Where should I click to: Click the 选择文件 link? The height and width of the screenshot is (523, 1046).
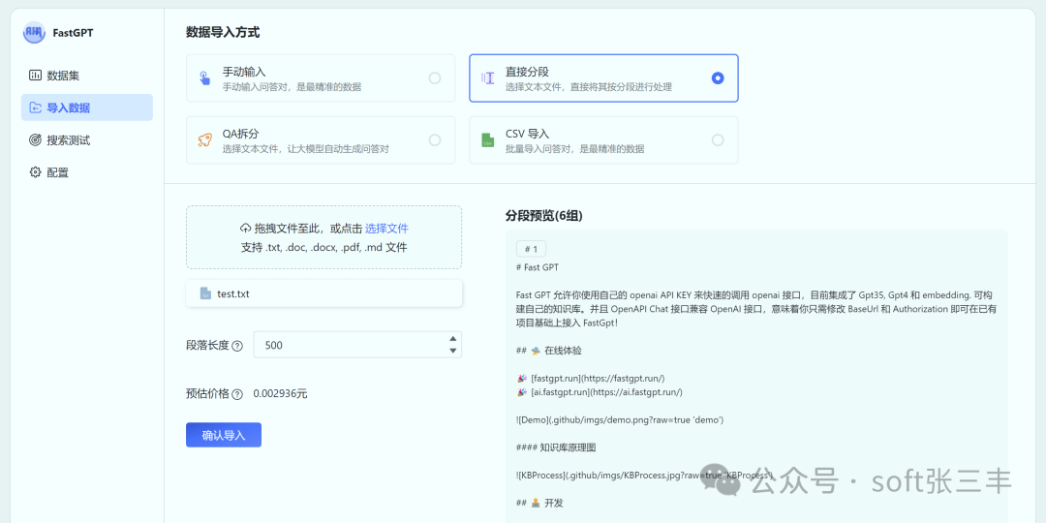click(386, 229)
